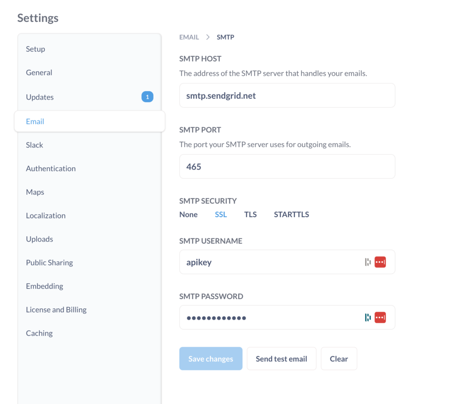Clear the SMTP settings

[x=339, y=358]
